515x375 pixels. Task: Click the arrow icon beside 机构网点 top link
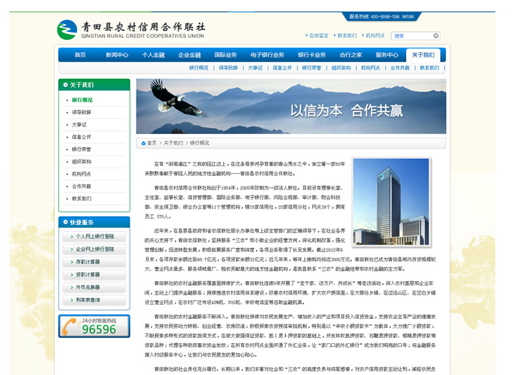point(363,36)
